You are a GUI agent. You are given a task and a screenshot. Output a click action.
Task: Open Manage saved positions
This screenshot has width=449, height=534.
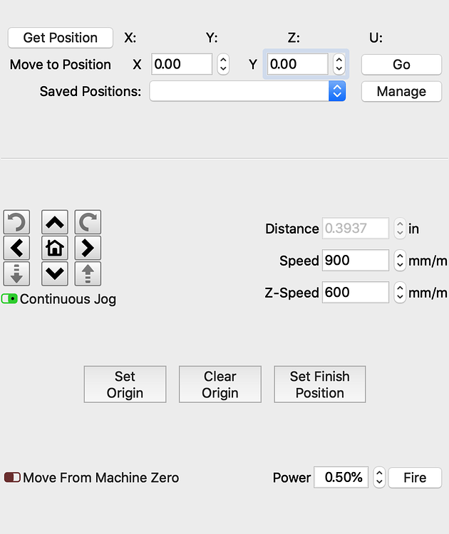coord(402,91)
